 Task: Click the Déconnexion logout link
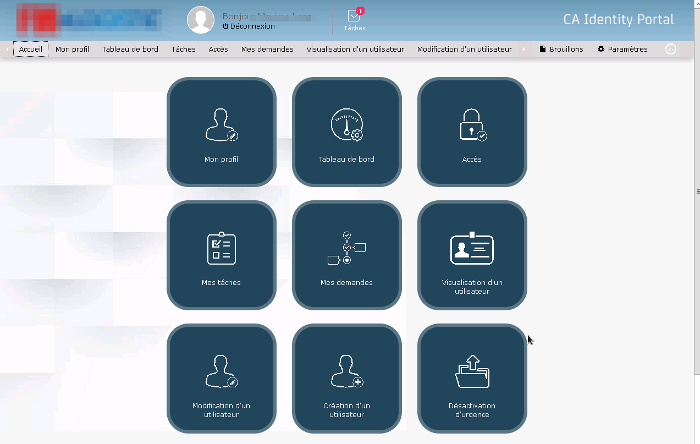pyautogui.click(x=249, y=26)
